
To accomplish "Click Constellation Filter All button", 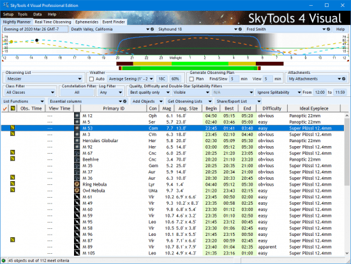I will click(77, 92).
